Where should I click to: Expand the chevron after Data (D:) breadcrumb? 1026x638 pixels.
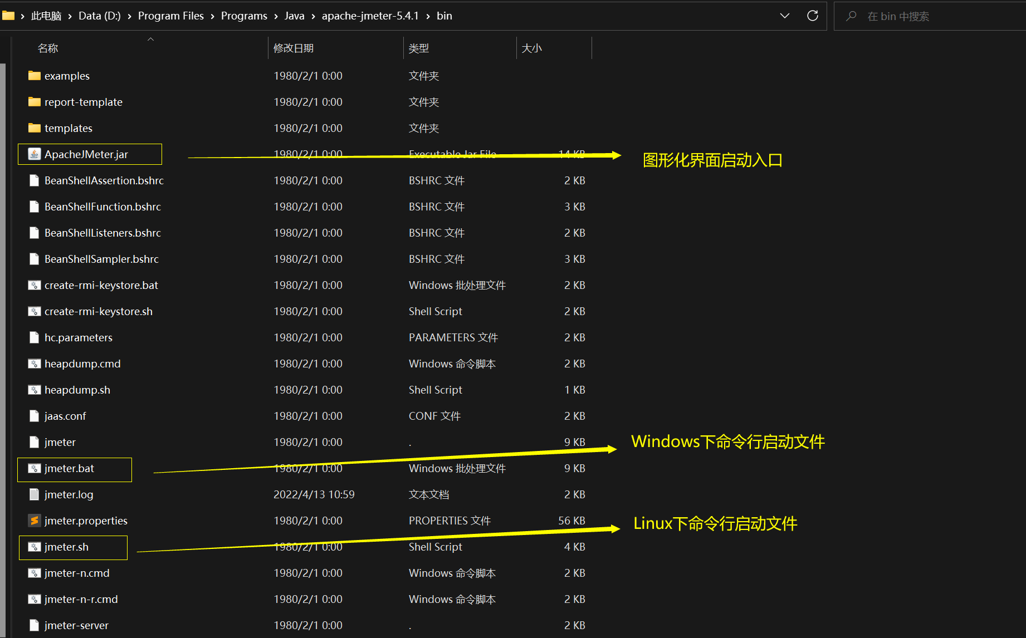point(130,16)
